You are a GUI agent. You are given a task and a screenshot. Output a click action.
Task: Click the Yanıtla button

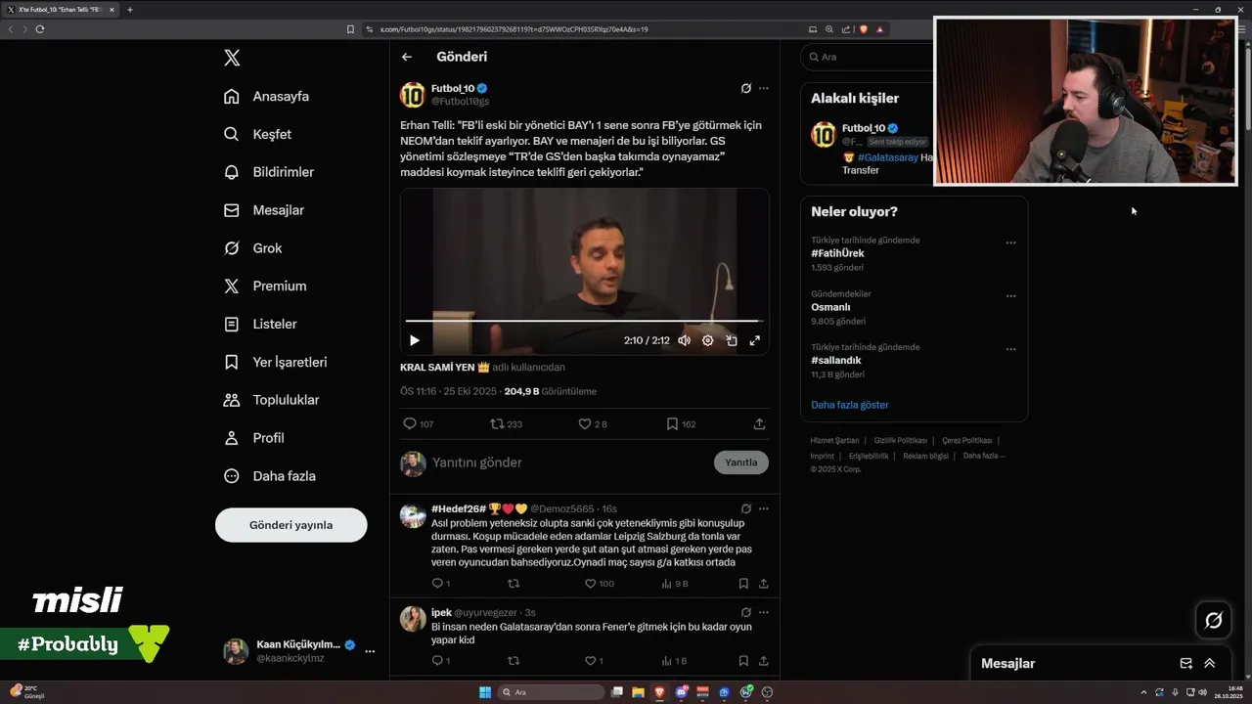click(741, 462)
